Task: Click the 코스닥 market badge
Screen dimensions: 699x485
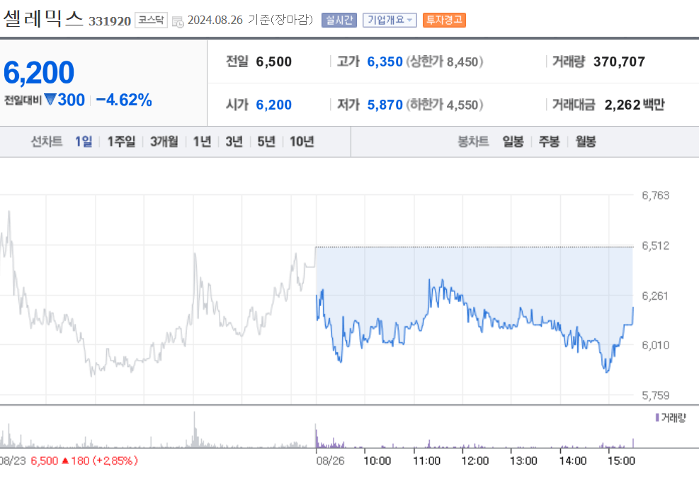Action: [x=151, y=20]
